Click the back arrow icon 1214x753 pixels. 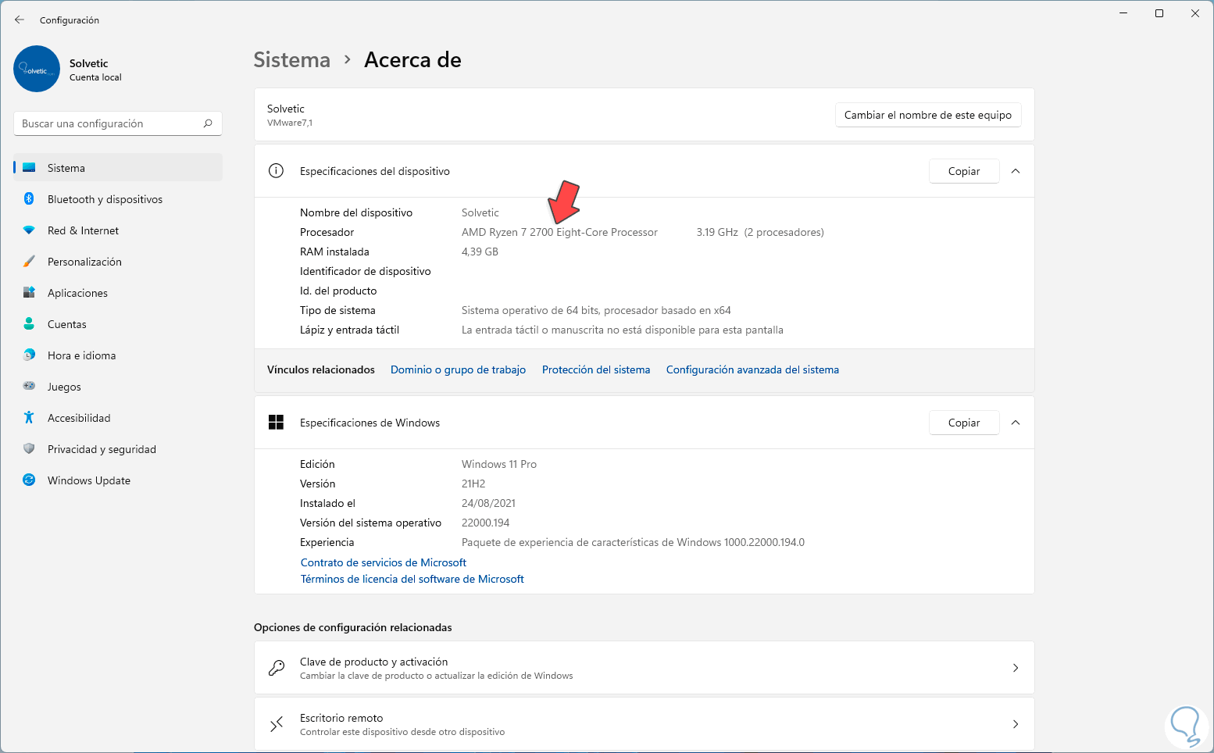pyautogui.click(x=20, y=20)
